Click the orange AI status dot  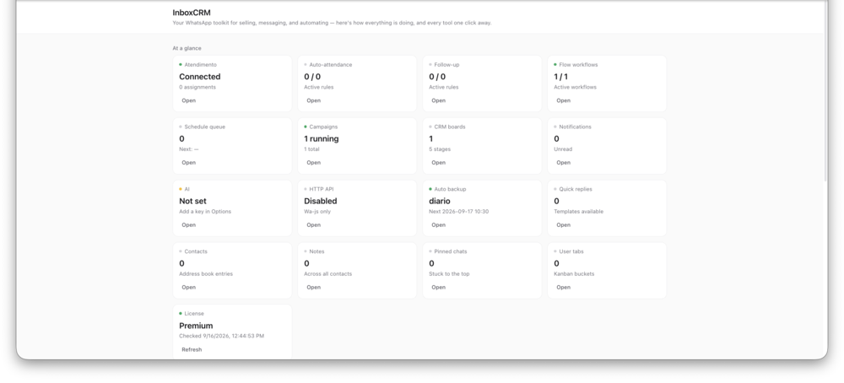pyautogui.click(x=181, y=189)
